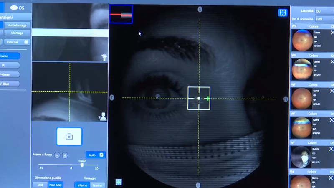This screenshot has height=188, width=334.
Task: Delete the masked person image with X
Action: coord(331,149)
